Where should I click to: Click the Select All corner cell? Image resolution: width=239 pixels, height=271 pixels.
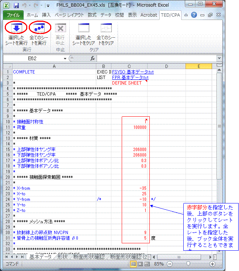click(x=8, y=66)
